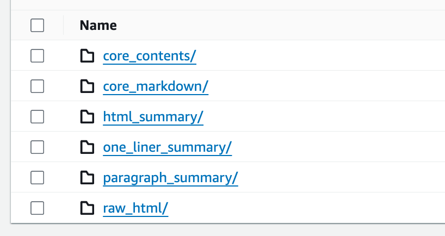The width and height of the screenshot is (445, 236).
Task: Toggle the select-all checkbox in header
Action: click(37, 25)
